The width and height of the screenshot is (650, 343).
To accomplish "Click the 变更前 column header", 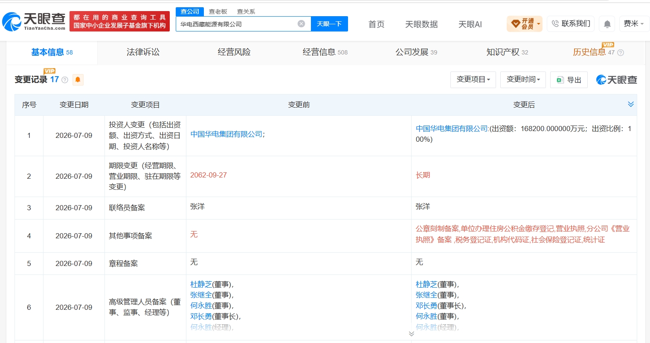I will 299,105.
